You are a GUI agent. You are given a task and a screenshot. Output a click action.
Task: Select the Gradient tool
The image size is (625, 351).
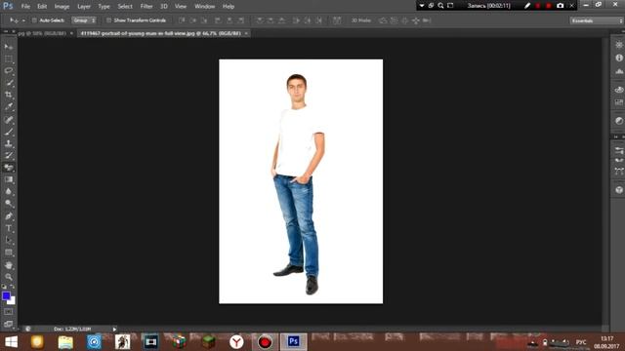[x=9, y=179]
